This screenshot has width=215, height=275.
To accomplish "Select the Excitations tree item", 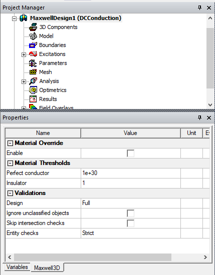I will [52, 54].
